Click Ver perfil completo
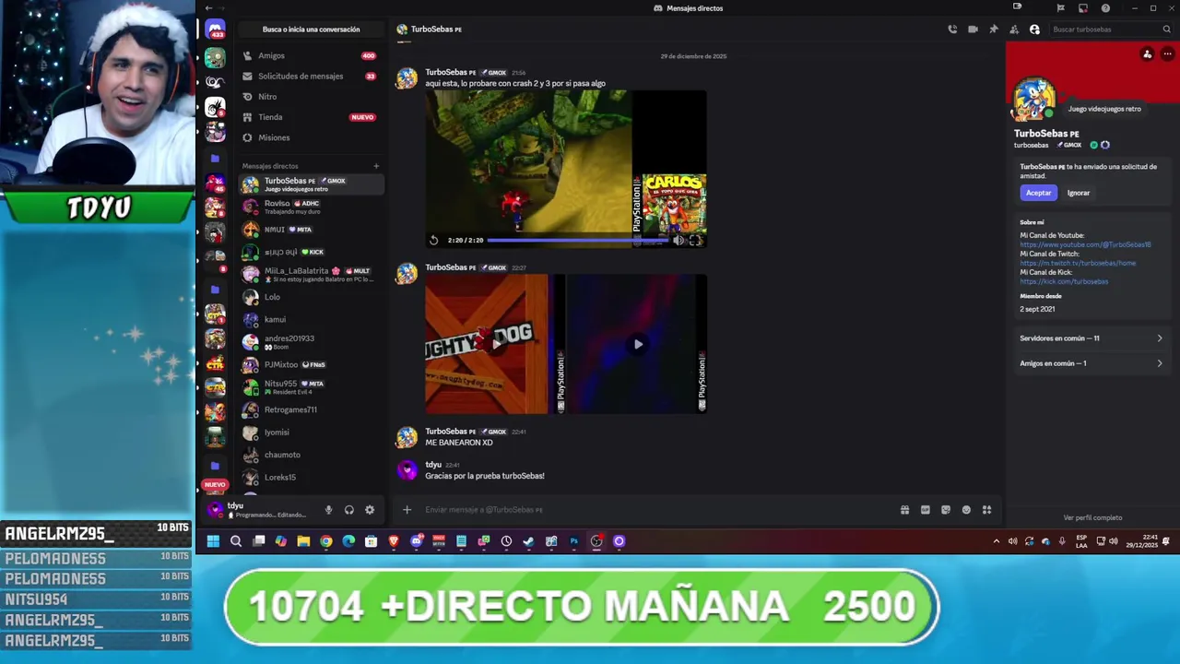Viewport: 1180px width, 664px height. 1092,517
